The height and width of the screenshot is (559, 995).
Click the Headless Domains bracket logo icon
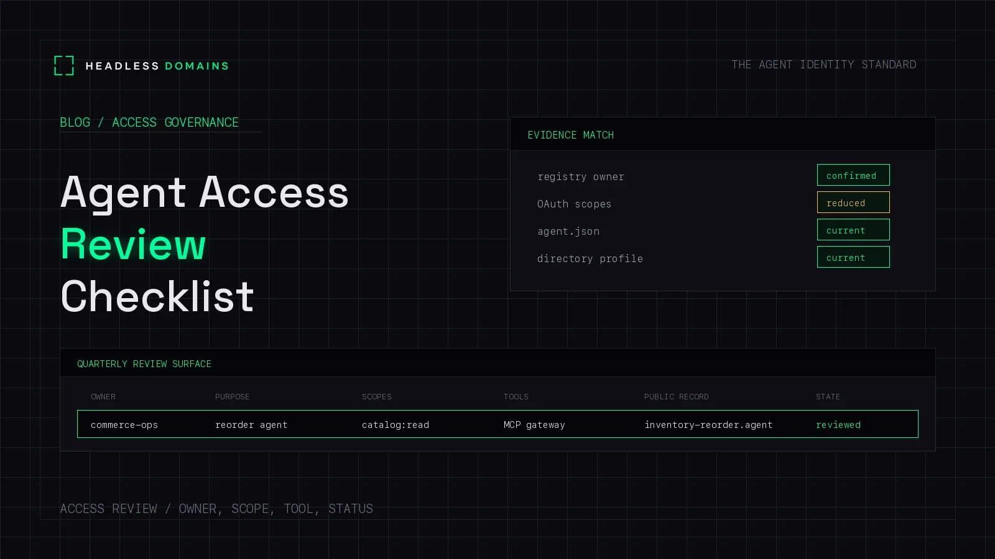[x=64, y=65]
